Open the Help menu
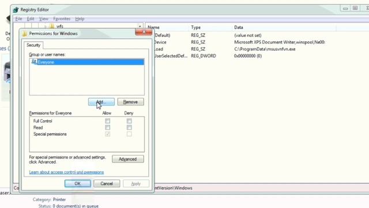Image resolution: width=369 pixels, height=208 pixels. 80,18
